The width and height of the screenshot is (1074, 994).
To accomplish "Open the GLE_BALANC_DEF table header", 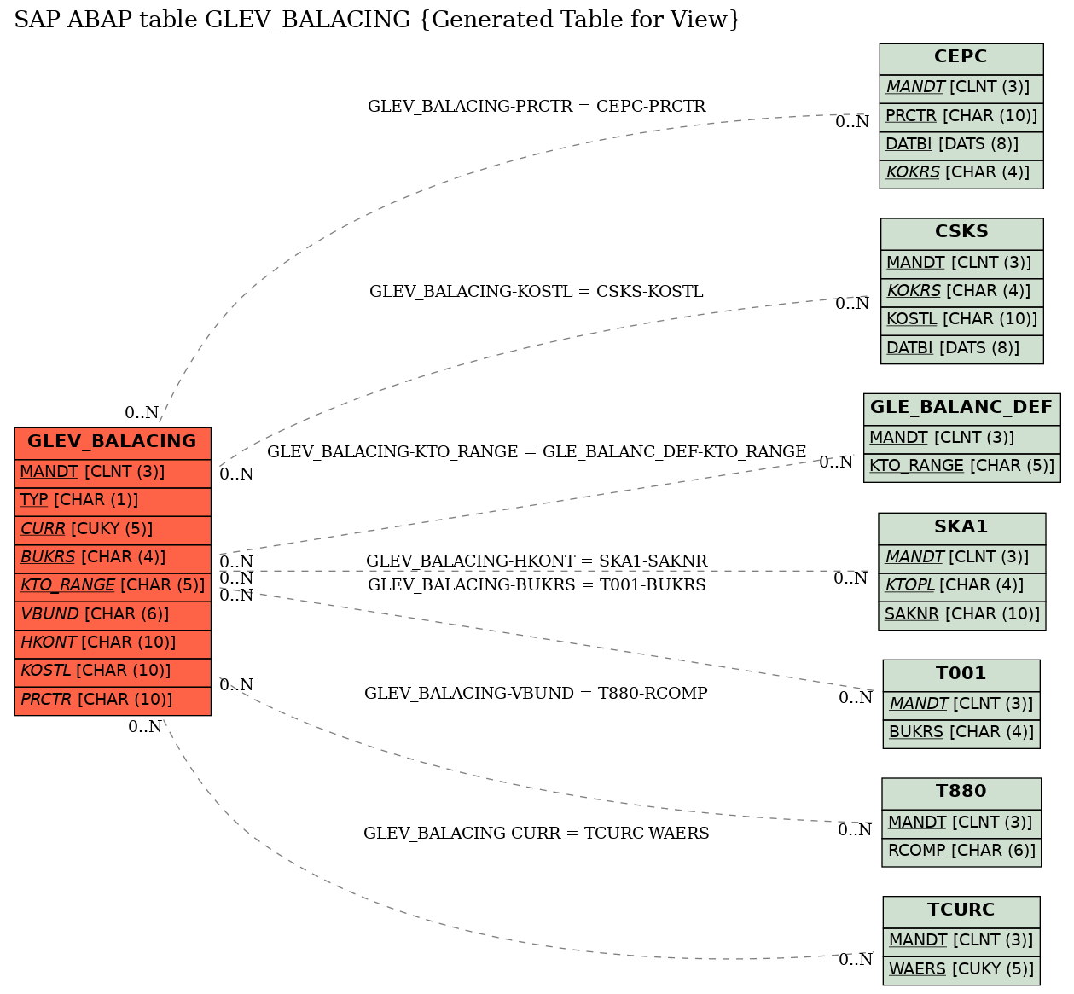I will click(x=962, y=409).
